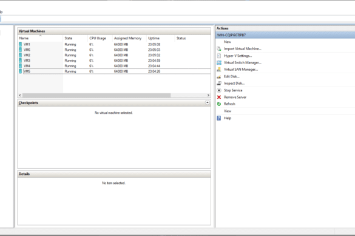
Task: Click the Virtual SAN Manager icon
Action: [x=219, y=70]
